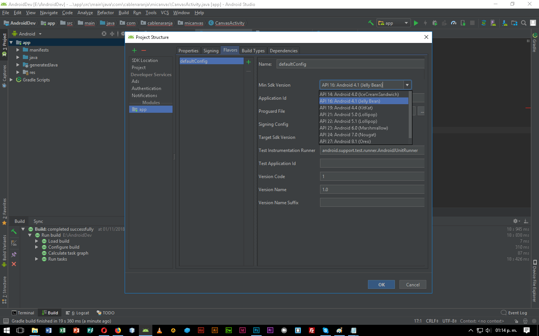Click the Windows Start button
This screenshot has width=539, height=336.
(x=6, y=330)
